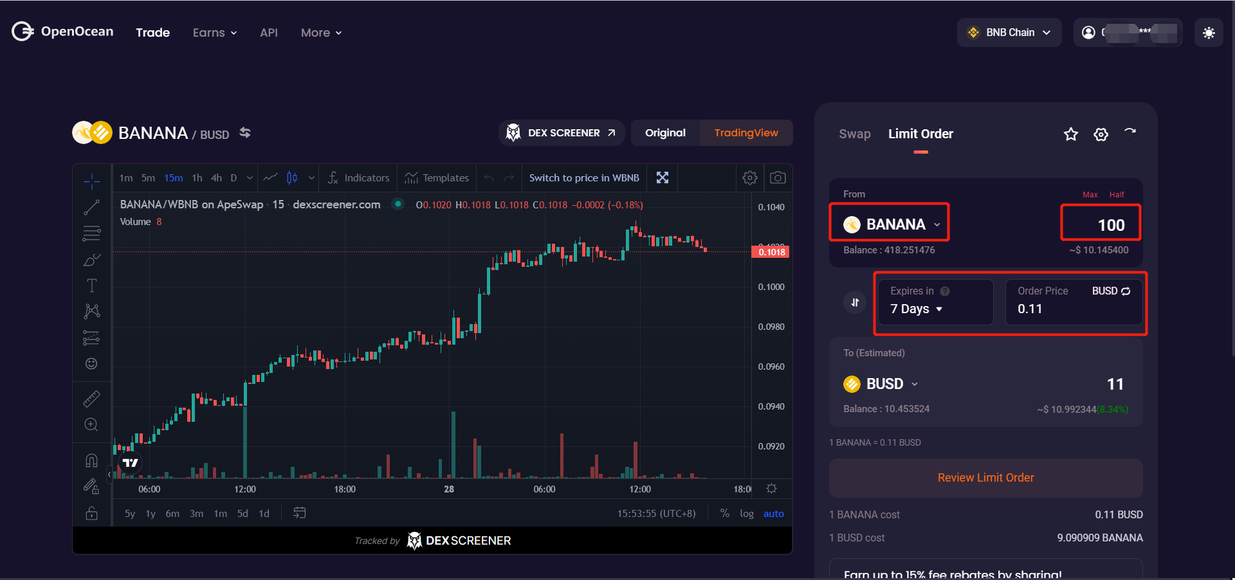Open the BUSD token selector
The image size is (1235, 580).
click(881, 384)
